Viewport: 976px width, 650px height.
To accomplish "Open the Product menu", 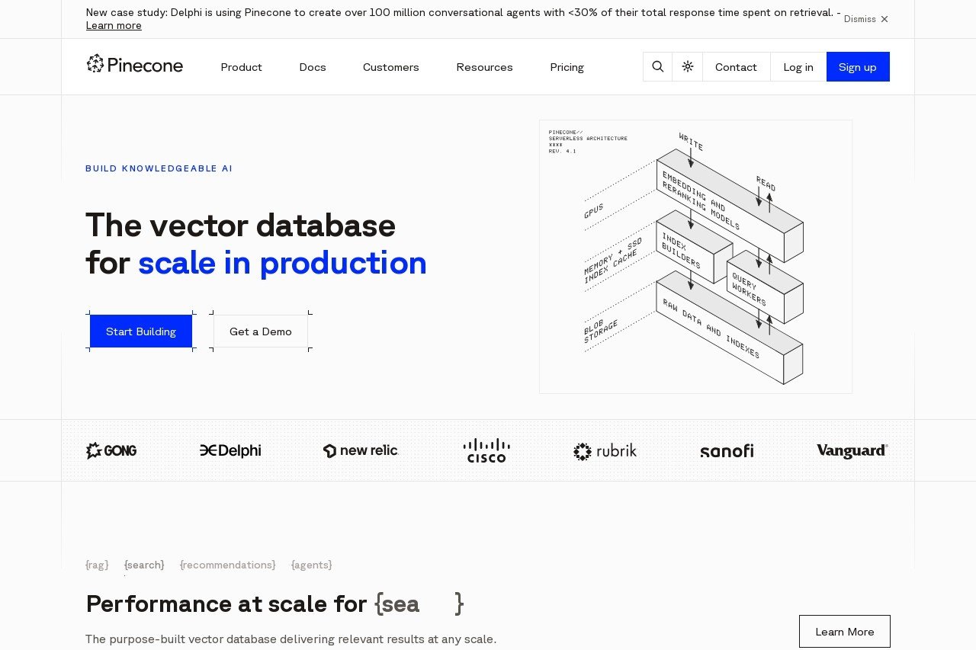I will coord(241,67).
